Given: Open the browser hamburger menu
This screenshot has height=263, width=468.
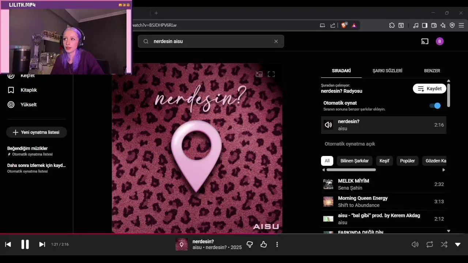Looking at the screenshot, I should [x=461, y=25].
